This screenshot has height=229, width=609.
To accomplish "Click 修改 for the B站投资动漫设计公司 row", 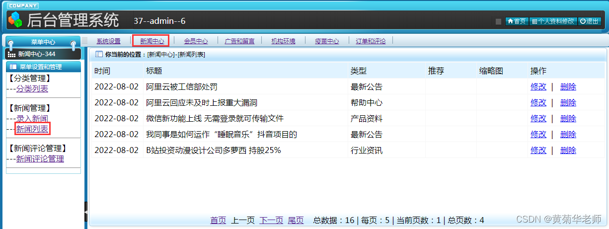I will [538, 151].
